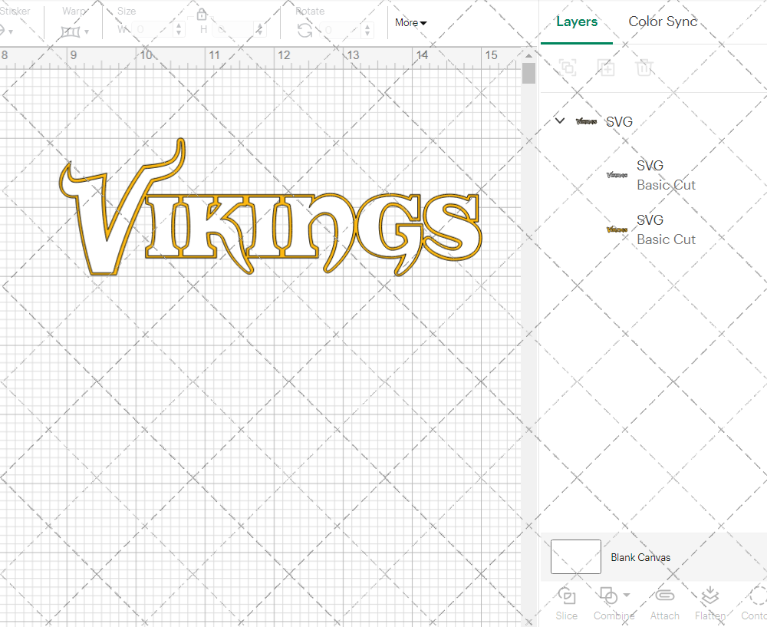The image size is (767, 627).
Task: Select the top-level SVG group row
Action: (x=653, y=121)
